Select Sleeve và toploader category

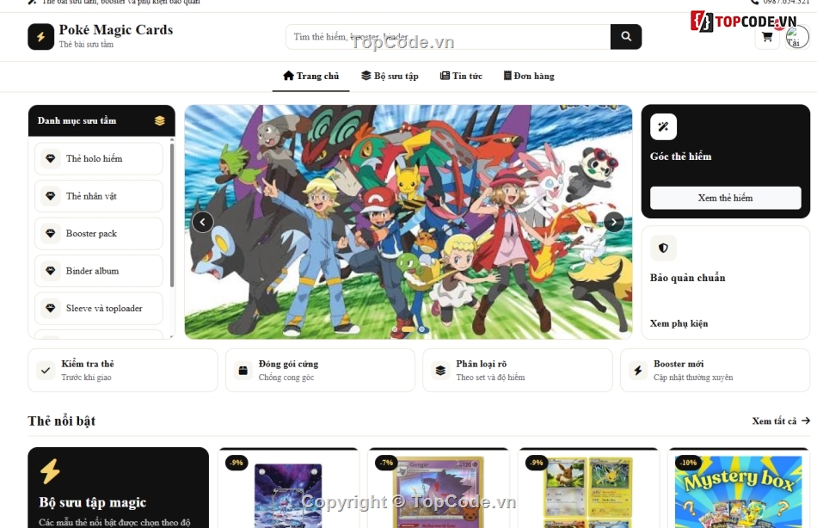99,309
